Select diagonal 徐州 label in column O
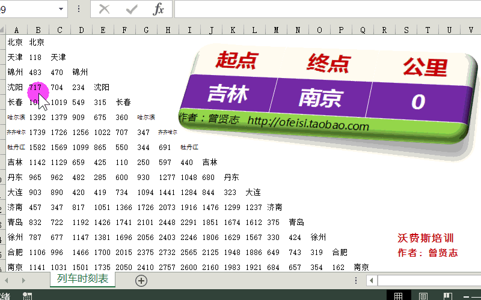Viewport: 481px width, 300px height. tap(319, 237)
